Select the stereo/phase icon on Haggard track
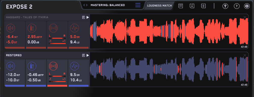The width and height of the screenshot is (254, 97). coord(53,28)
